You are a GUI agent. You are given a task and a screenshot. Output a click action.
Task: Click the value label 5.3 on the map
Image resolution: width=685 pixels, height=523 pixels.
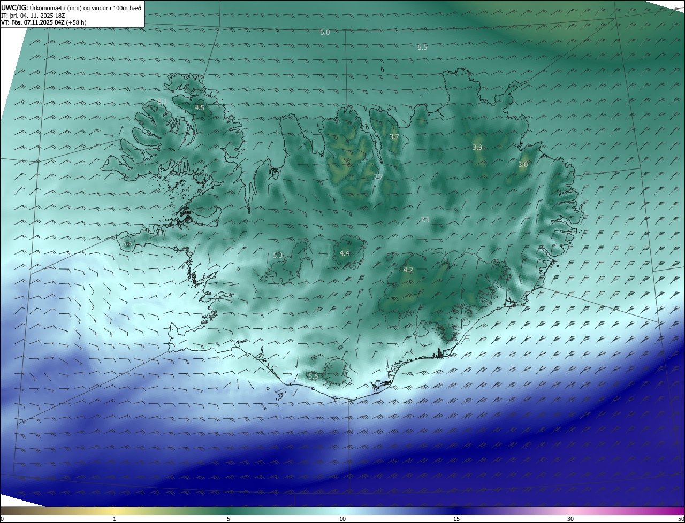point(278,256)
